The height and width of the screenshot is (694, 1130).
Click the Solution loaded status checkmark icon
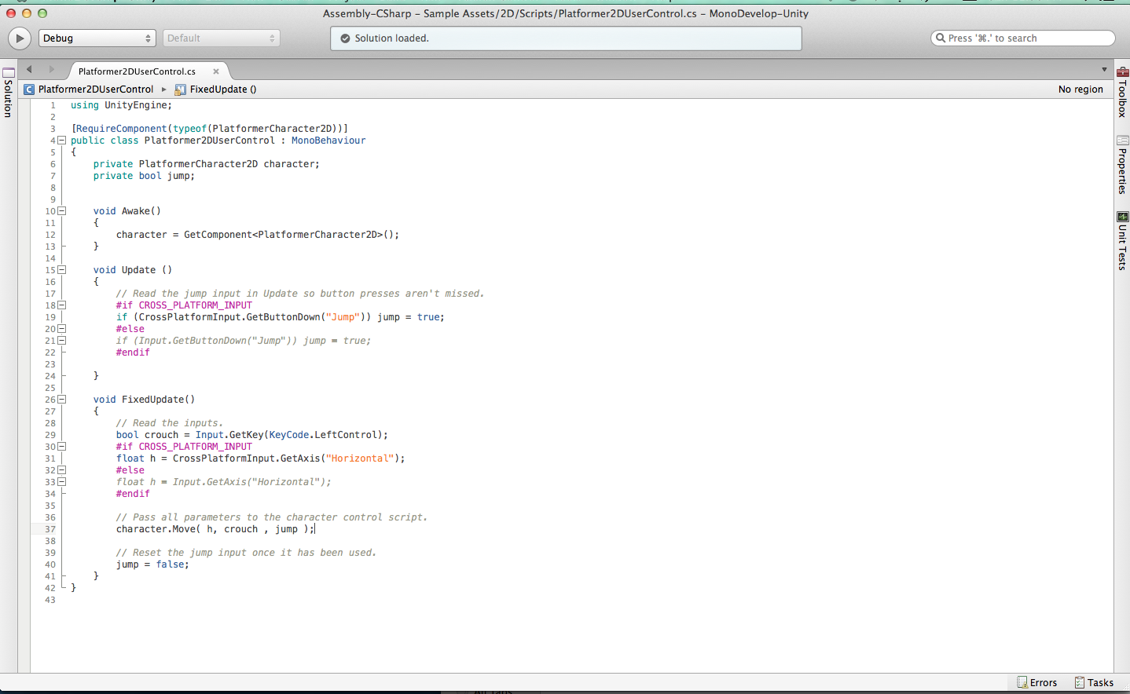[x=345, y=38]
